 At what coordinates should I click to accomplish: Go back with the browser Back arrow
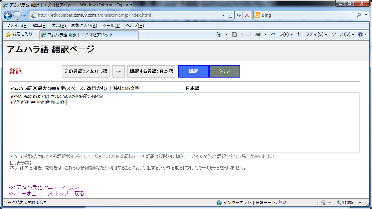pos(8,15)
